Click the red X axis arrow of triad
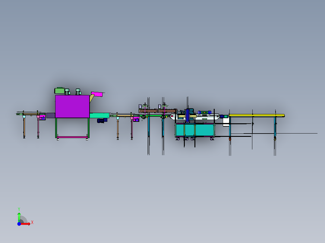The image size is (325, 243). click(26, 224)
